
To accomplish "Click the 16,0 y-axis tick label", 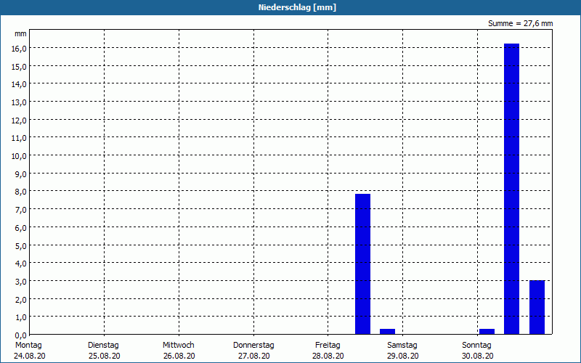I will [19, 49].
